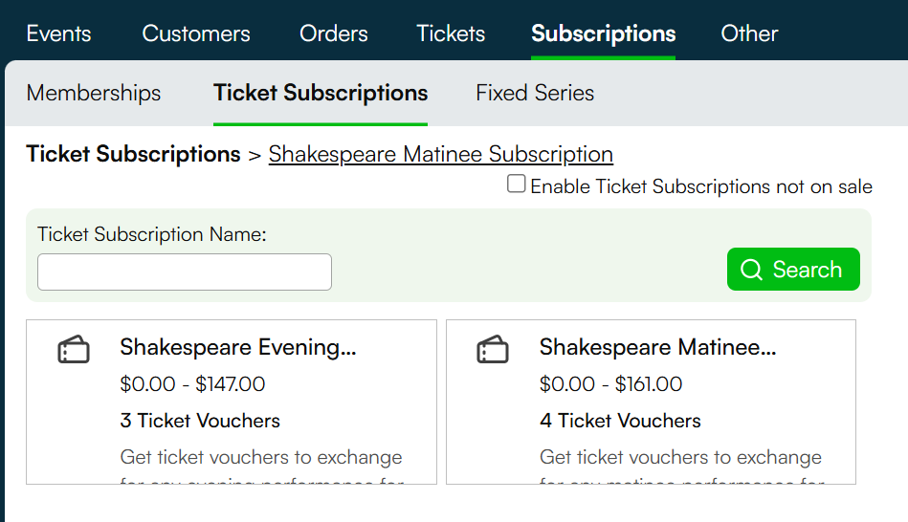This screenshot has width=908, height=522.
Task: Switch to the Fixed Series tab
Action: point(535,93)
